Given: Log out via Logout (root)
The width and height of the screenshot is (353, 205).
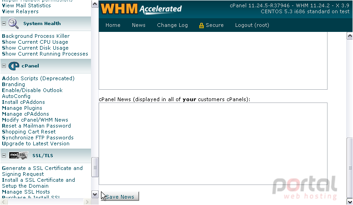Looking at the screenshot, I should [x=252, y=25].
